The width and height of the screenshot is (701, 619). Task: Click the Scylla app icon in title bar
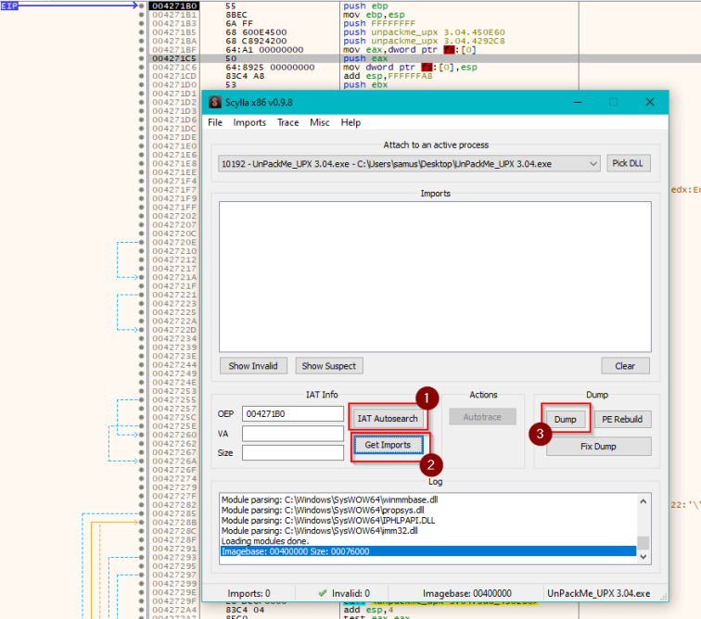(214, 102)
